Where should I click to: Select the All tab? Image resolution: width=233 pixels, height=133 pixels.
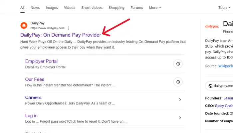click(x=22, y=8)
